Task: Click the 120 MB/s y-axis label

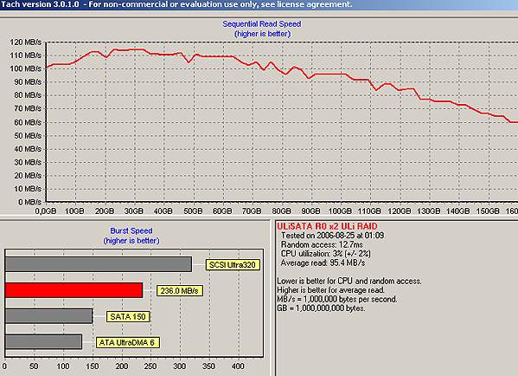Action: (25, 42)
